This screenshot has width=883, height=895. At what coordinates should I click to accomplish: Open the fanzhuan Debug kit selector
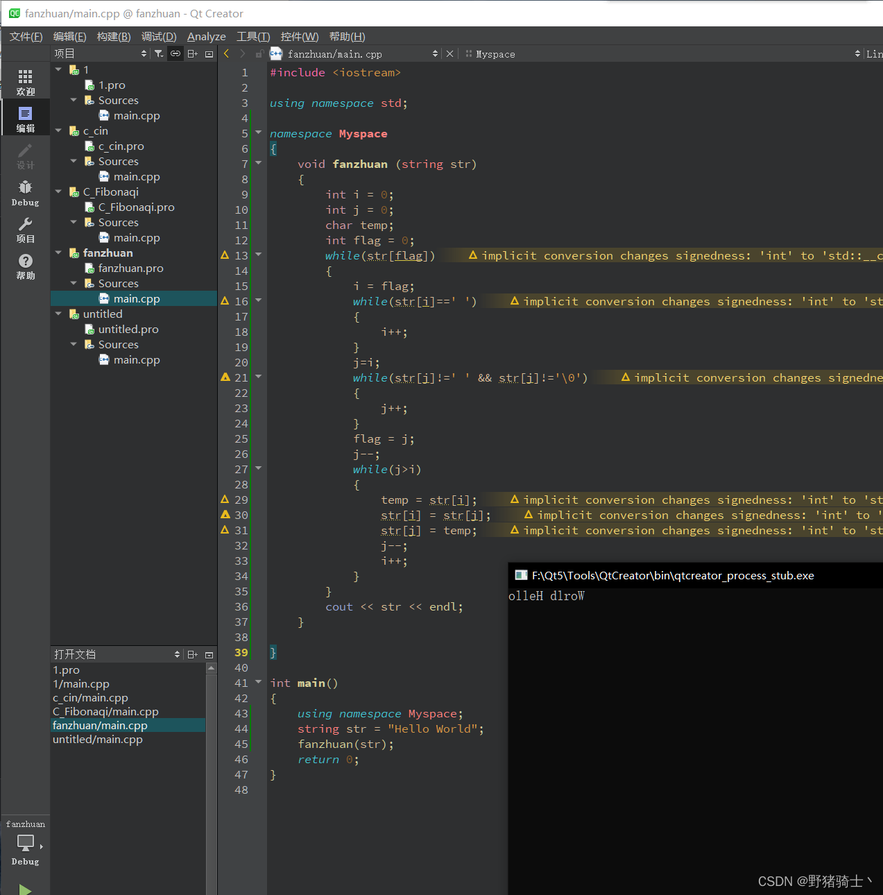point(25,844)
